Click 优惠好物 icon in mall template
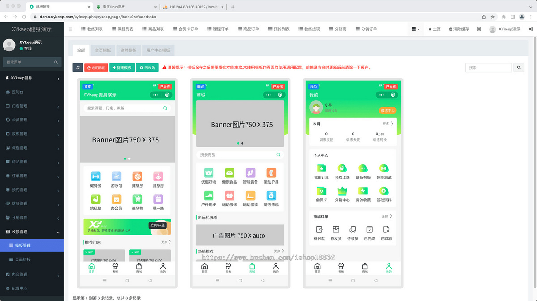The height and width of the screenshot is (301, 537). coord(208,173)
